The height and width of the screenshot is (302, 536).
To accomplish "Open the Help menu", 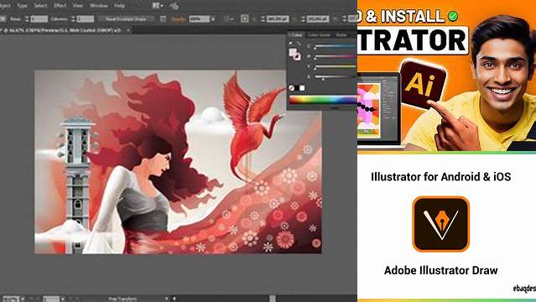I will [x=119, y=6].
